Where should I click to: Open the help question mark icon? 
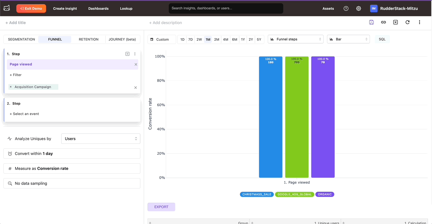[346, 9]
